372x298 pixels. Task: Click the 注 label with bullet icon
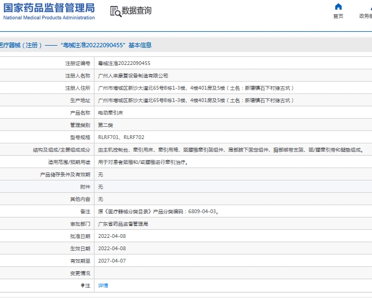click(86, 286)
